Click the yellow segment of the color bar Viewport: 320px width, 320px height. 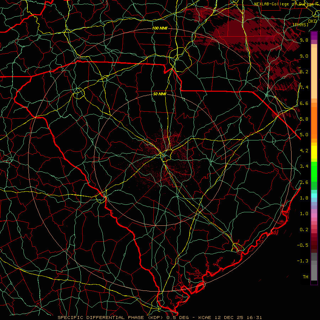[x=314, y=152]
